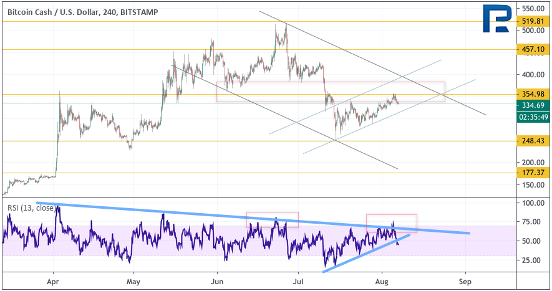
Task: Click the 500.00 price axis tick
Action: 533,31
